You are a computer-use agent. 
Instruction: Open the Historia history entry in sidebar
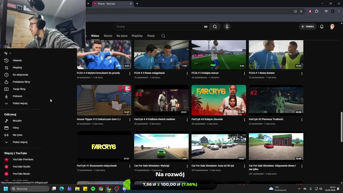(x=17, y=60)
